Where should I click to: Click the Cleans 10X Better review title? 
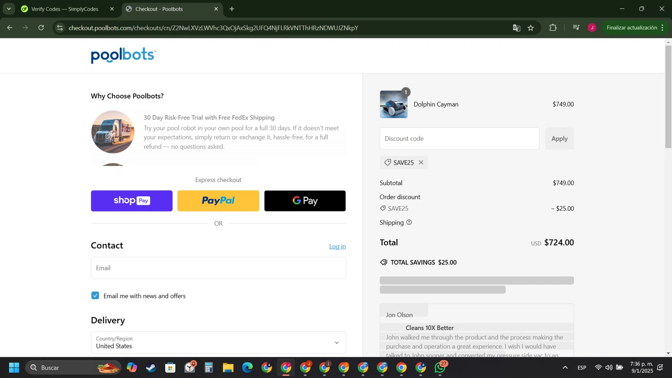(430, 328)
